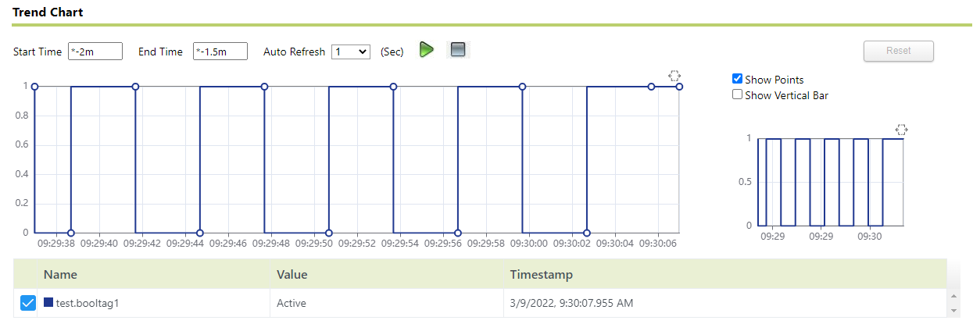Image resolution: width=973 pixels, height=324 pixels.
Task: Enable the Show Vertical Bar checkbox
Action: point(737,94)
